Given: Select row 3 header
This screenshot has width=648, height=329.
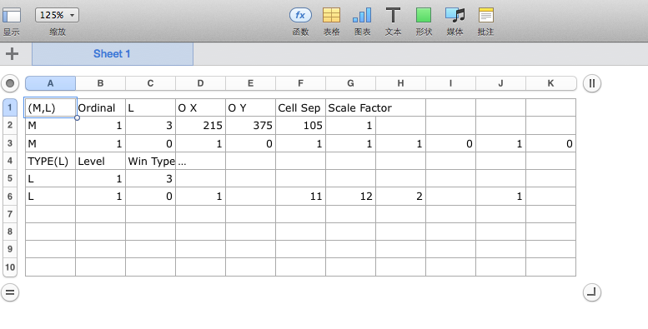Looking at the screenshot, I should pos(10,142).
